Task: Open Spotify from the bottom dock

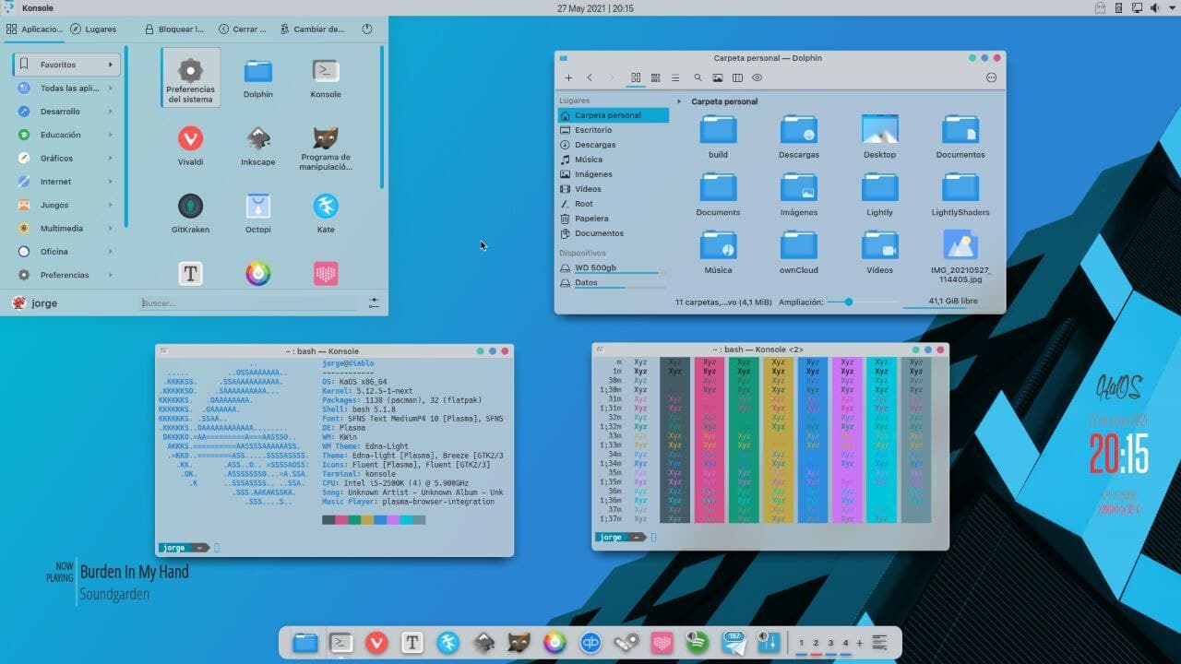Action: click(698, 643)
